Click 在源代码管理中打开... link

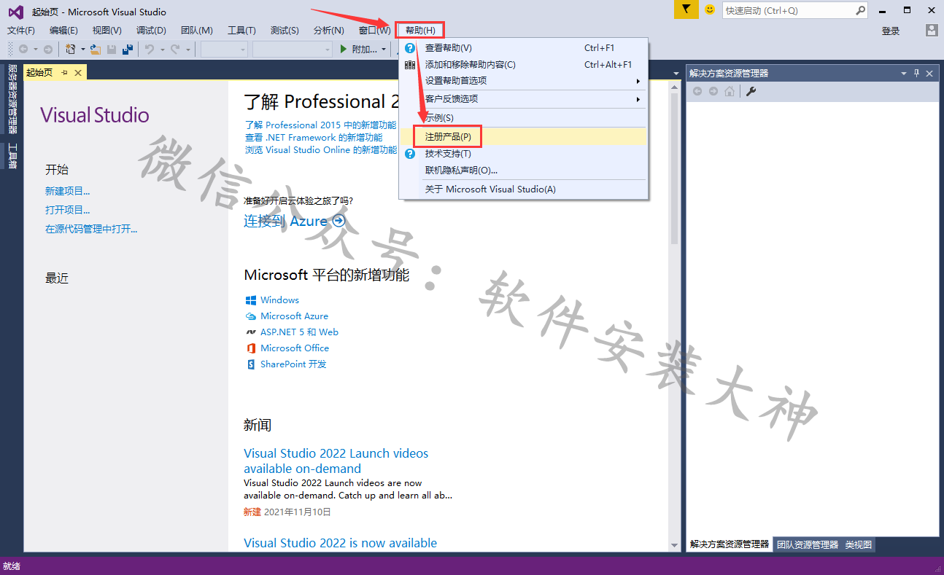point(91,229)
